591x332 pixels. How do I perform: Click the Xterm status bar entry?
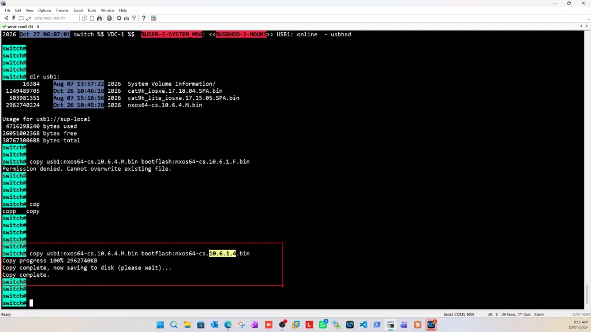(x=539, y=314)
